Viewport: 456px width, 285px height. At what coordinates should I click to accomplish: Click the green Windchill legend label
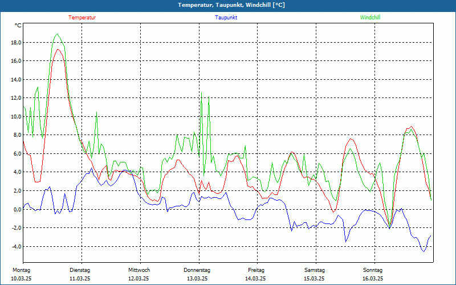[370, 18]
